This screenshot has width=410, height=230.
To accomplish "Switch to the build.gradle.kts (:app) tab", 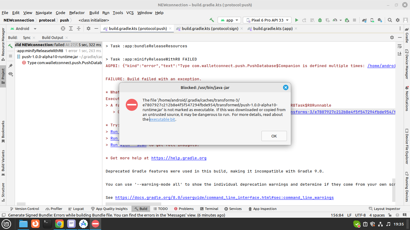I will (272, 28).
